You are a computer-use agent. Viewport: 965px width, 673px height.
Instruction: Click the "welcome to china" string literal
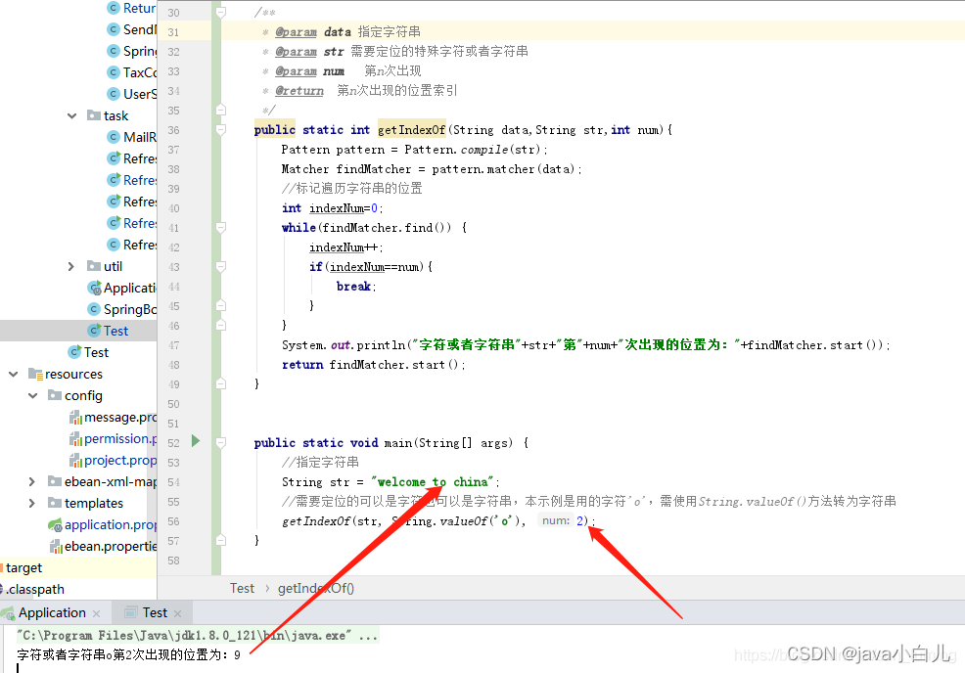433,482
